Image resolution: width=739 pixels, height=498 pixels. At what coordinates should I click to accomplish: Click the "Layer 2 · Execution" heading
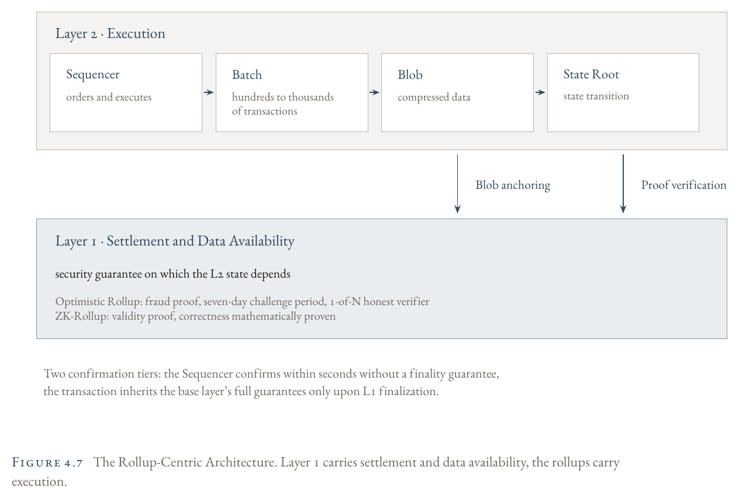coord(110,33)
